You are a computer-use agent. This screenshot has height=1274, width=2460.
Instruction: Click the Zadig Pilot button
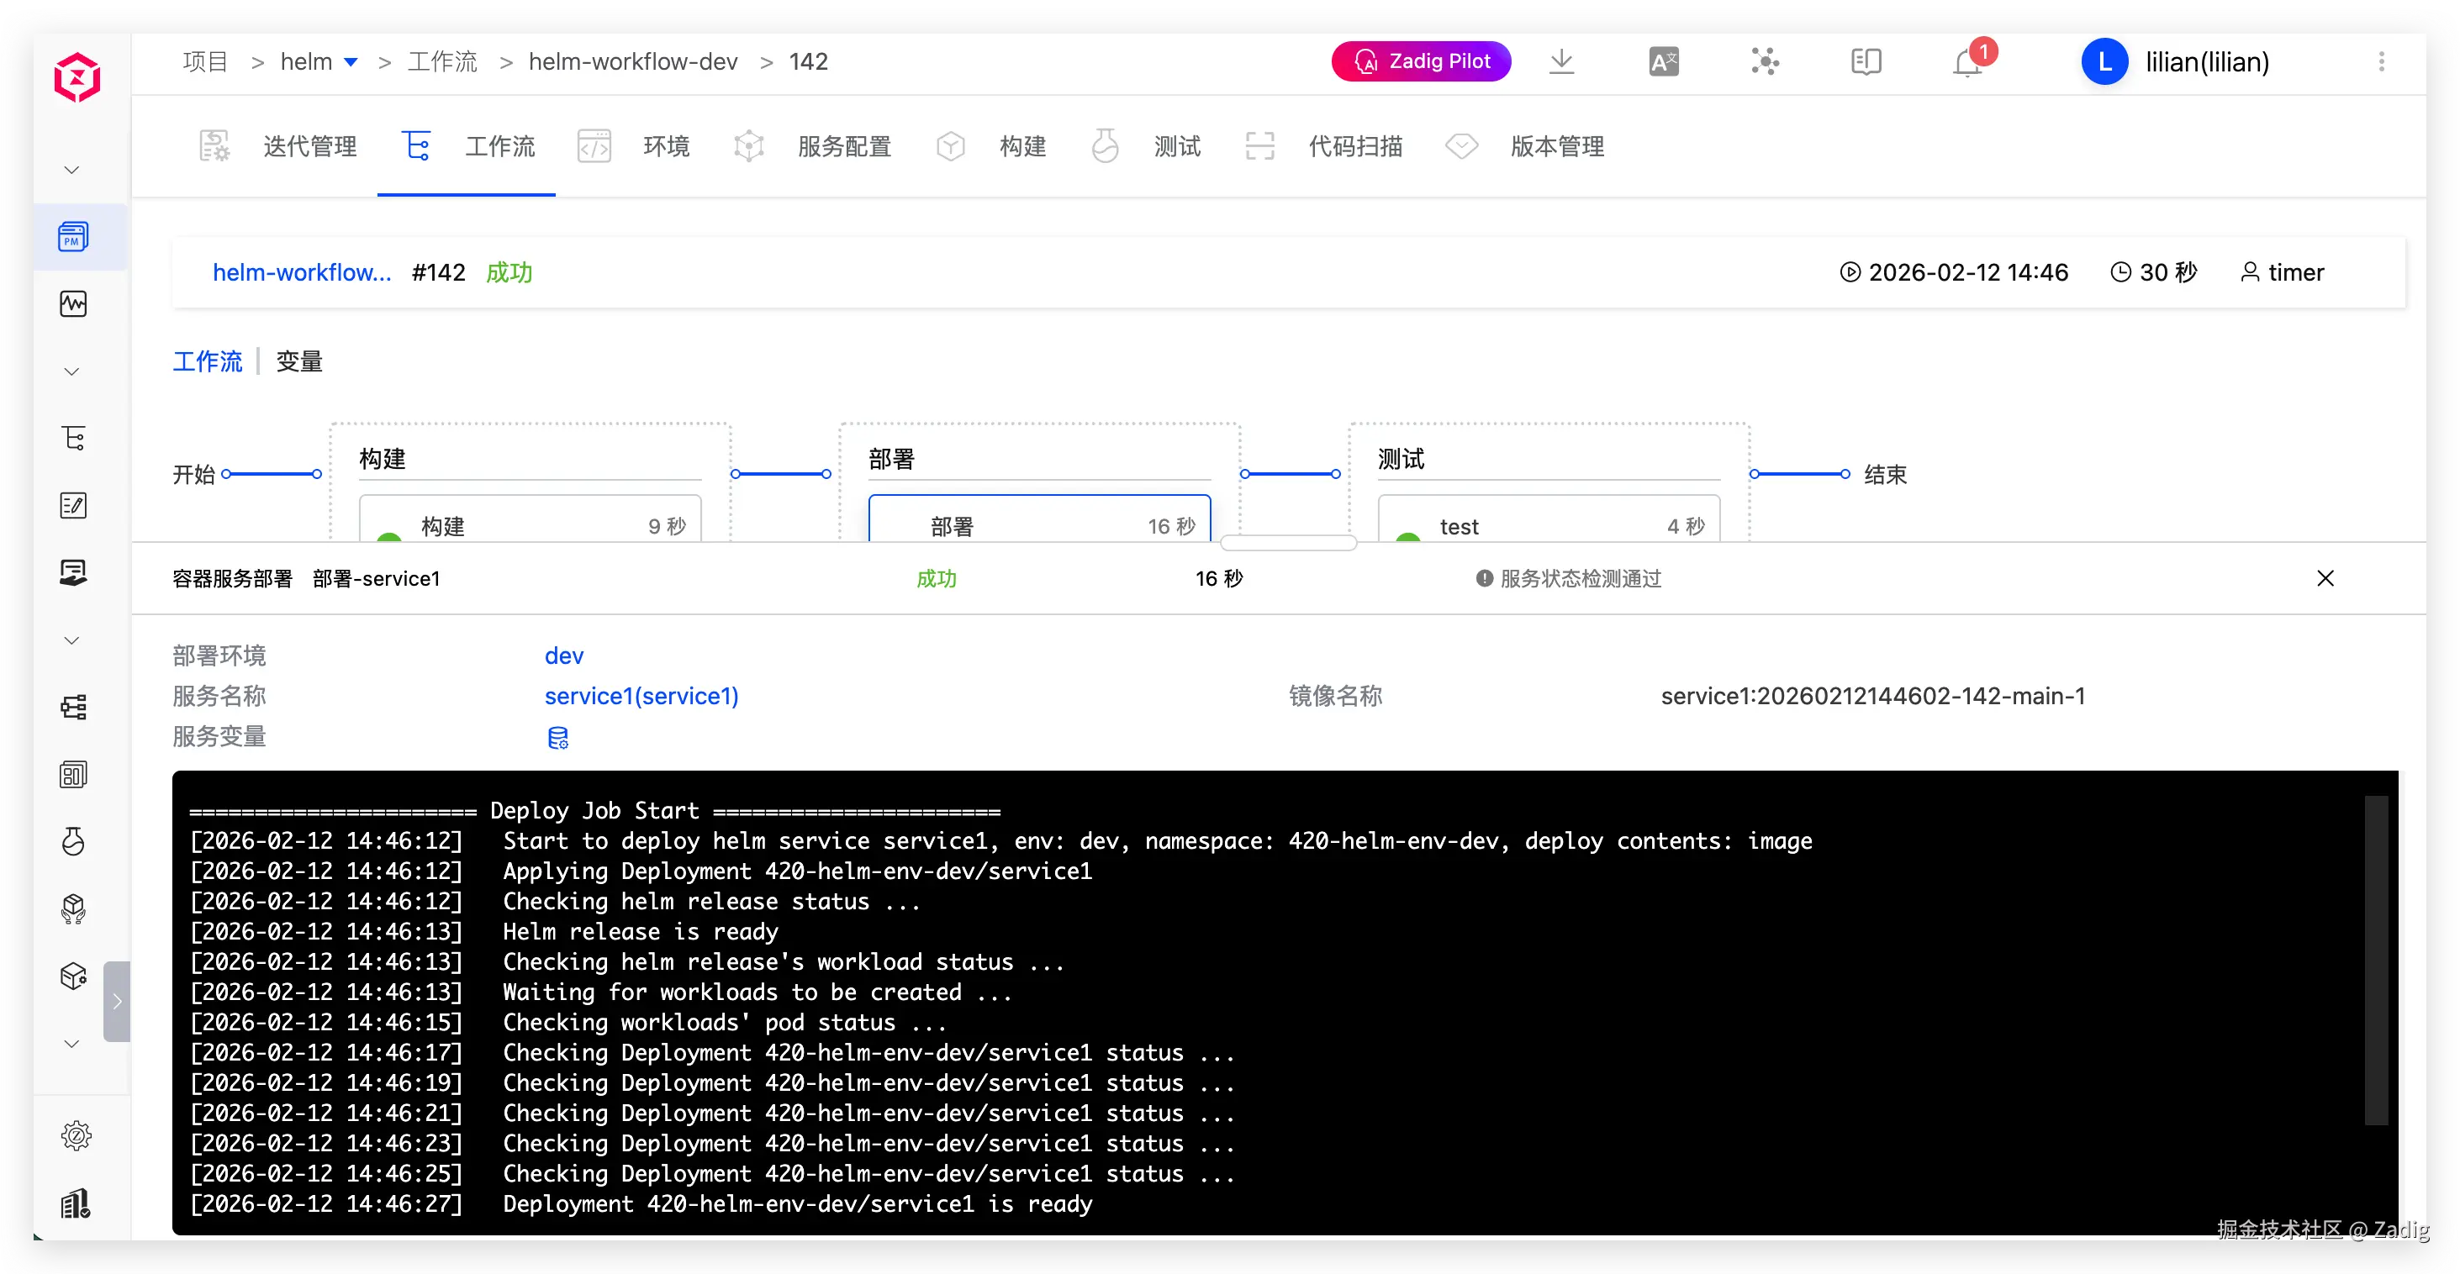coord(1421,62)
